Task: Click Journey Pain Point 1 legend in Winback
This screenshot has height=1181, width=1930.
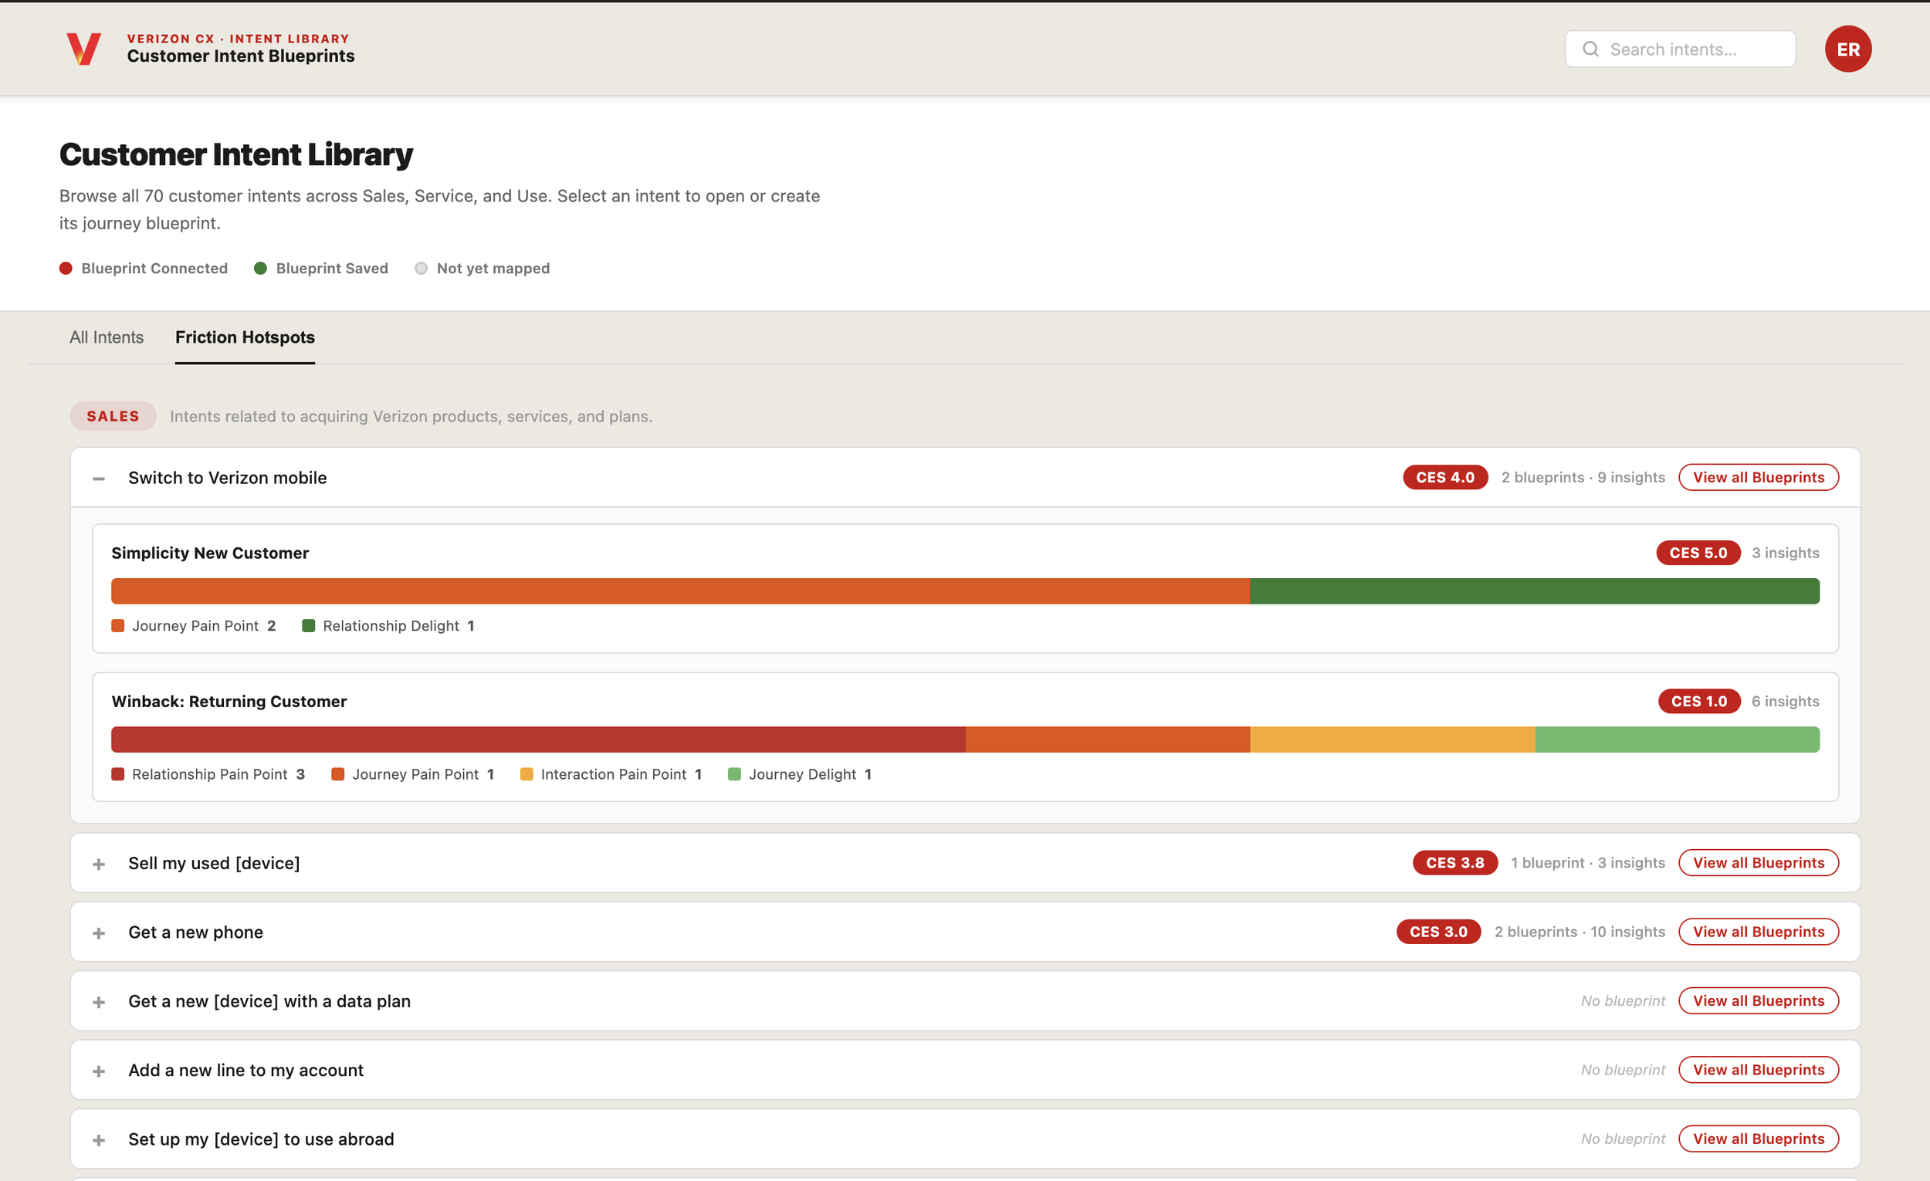Action: click(413, 774)
